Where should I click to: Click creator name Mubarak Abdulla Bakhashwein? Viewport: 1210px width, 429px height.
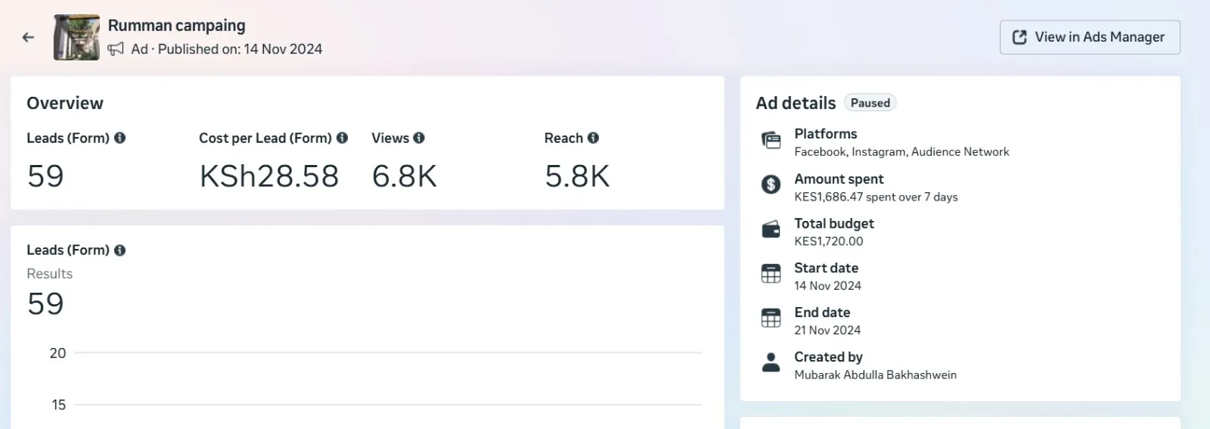875,375
